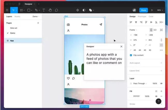Select the Pen tool
The height and width of the screenshot is (110, 168).
tap(36, 10)
